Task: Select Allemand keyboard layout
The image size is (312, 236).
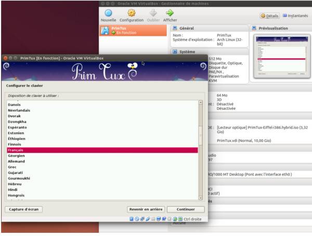Action: click(102, 161)
